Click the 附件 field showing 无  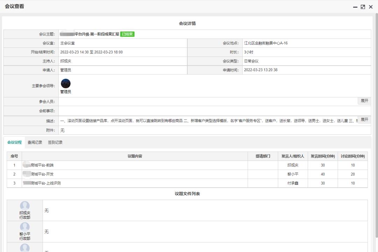(x=62, y=130)
